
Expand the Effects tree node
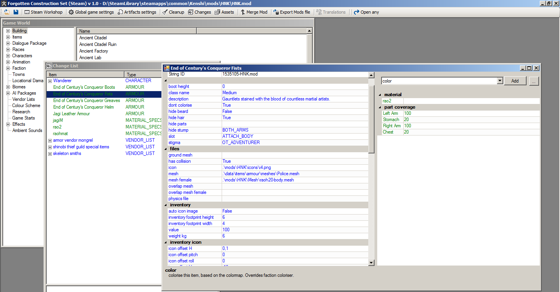coord(8,124)
